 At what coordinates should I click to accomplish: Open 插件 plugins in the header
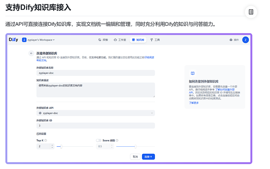pyautogui.click(x=234, y=40)
